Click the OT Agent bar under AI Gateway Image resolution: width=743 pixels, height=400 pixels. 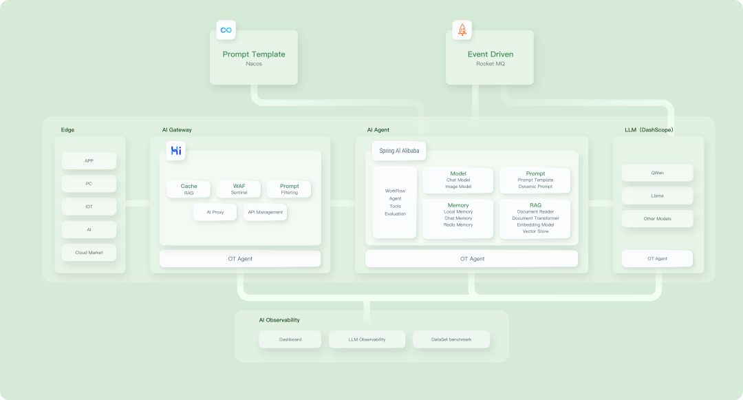(x=239, y=258)
